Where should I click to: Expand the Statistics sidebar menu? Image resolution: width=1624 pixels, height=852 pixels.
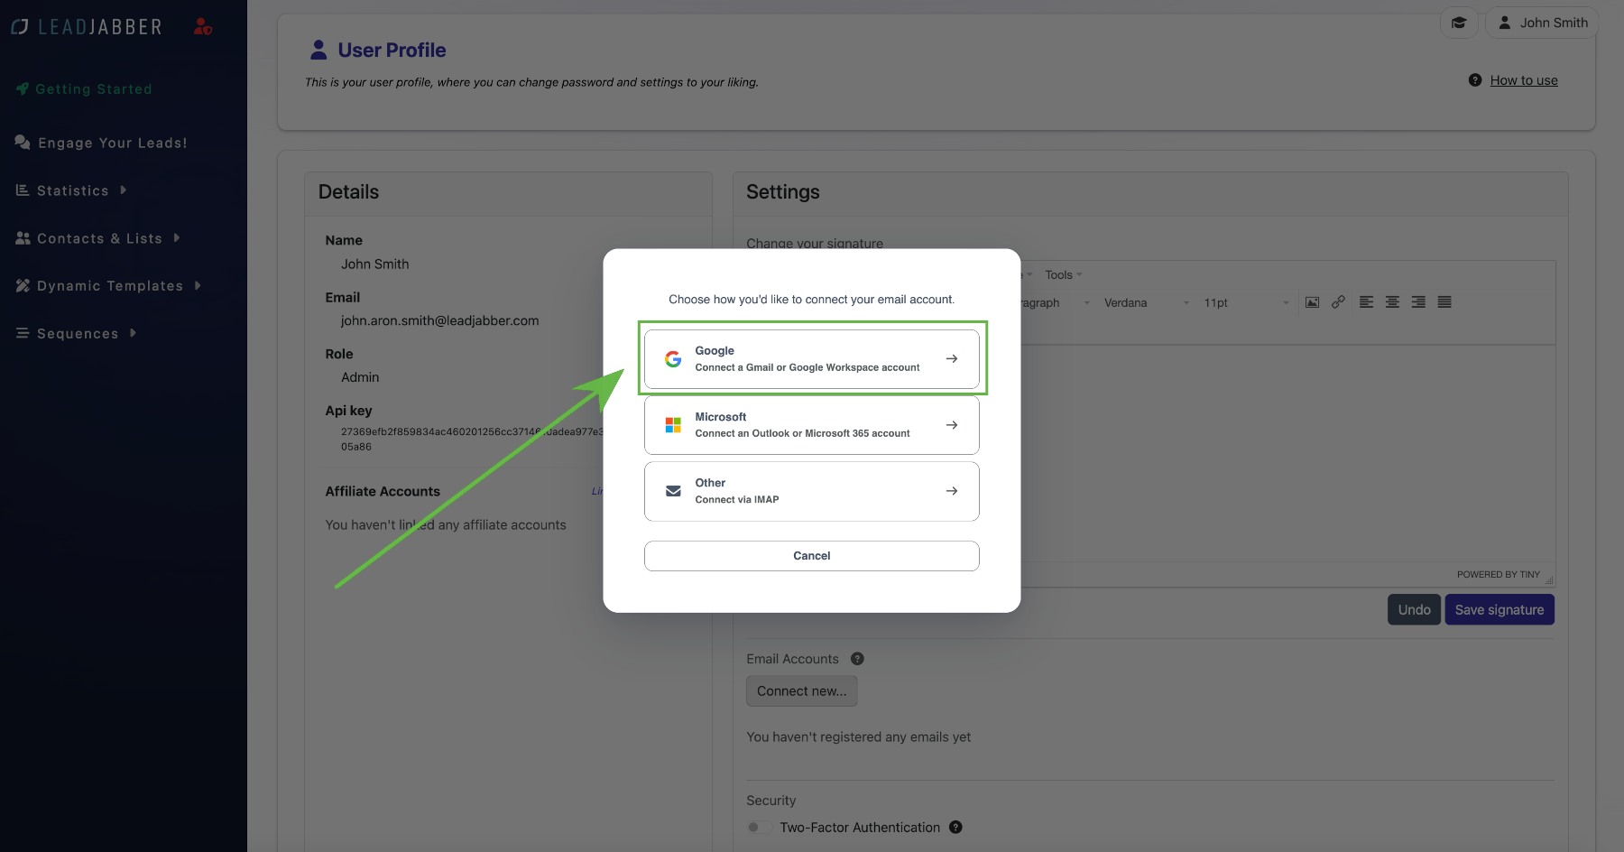(71, 190)
